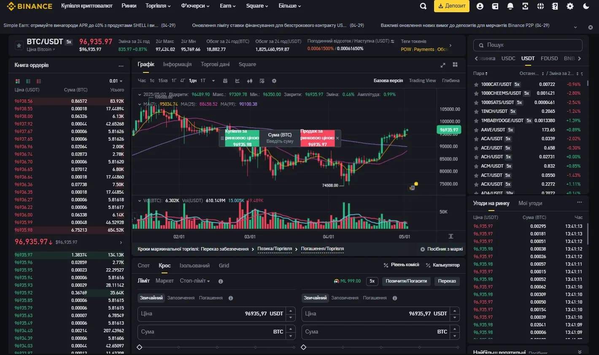Image resolution: width=599 pixels, height=355 pixels.
Task: Choose Погашення mode in sell form
Action: tap(375, 298)
